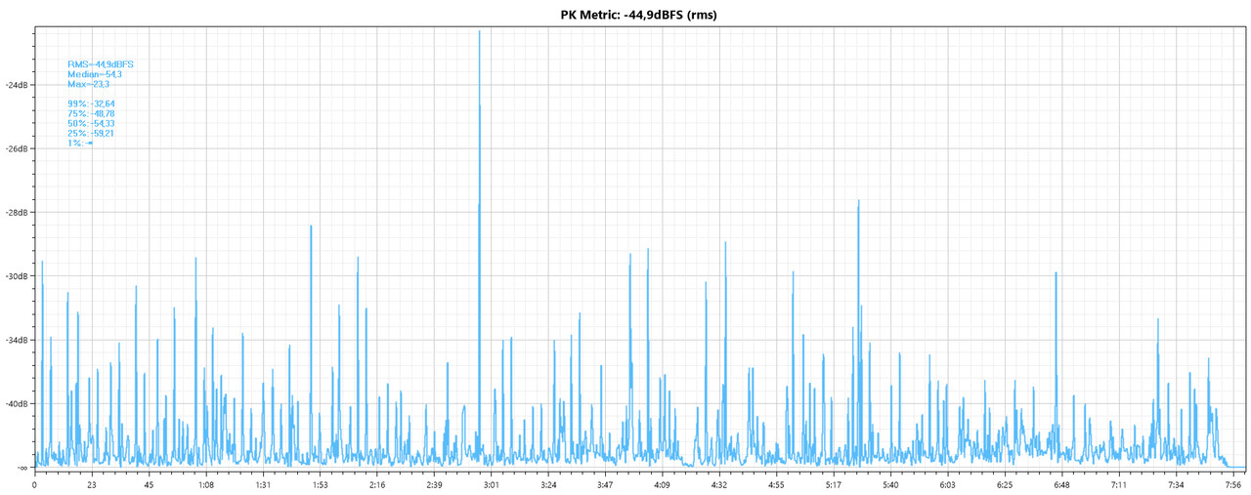
Task: Click the "7:56" time axis label
Action: tap(1233, 484)
